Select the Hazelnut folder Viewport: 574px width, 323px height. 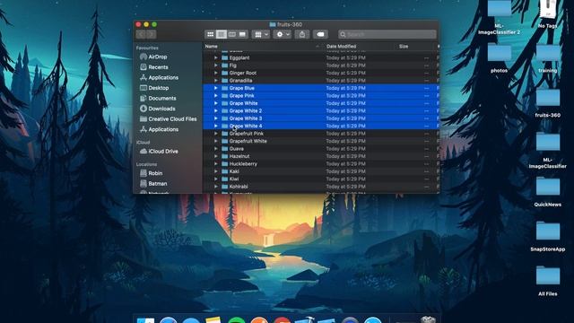321,156
